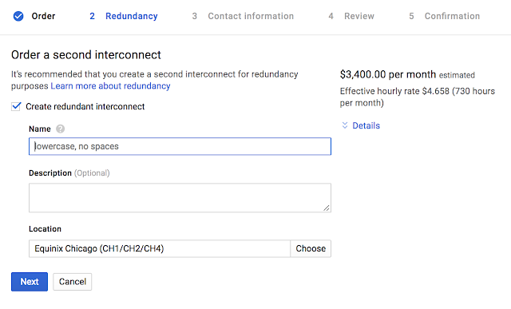Toggle the Create redundant interconnect label
This screenshot has width=511, height=309.
point(85,106)
